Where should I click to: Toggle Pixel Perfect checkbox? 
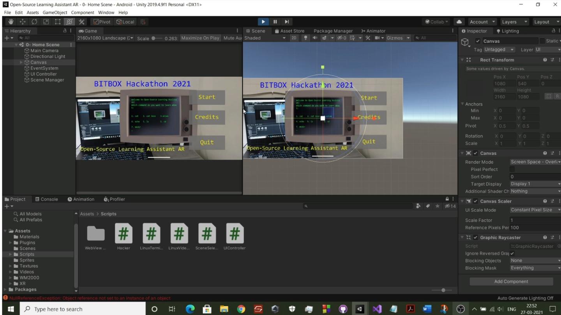click(x=512, y=169)
